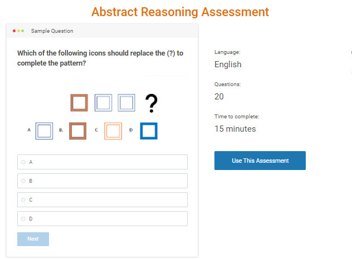Click the blue square beside the orange square
This screenshot has height=260, width=352.
tap(104, 103)
